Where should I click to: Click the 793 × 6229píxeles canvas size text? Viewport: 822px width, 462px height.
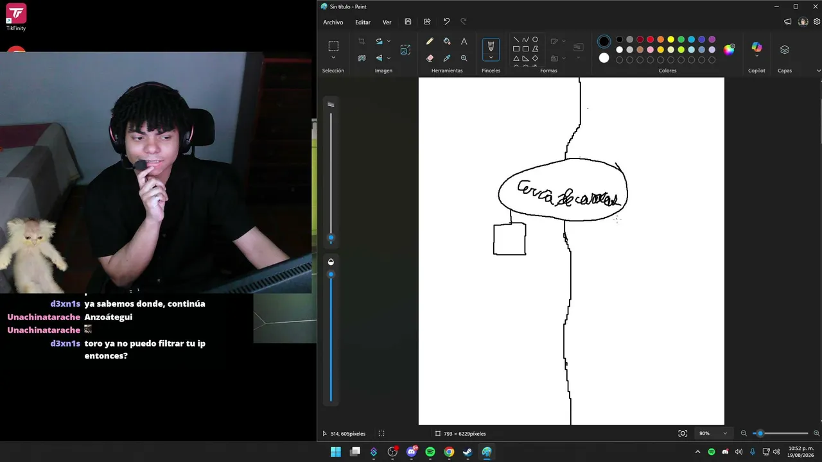pos(464,434)
